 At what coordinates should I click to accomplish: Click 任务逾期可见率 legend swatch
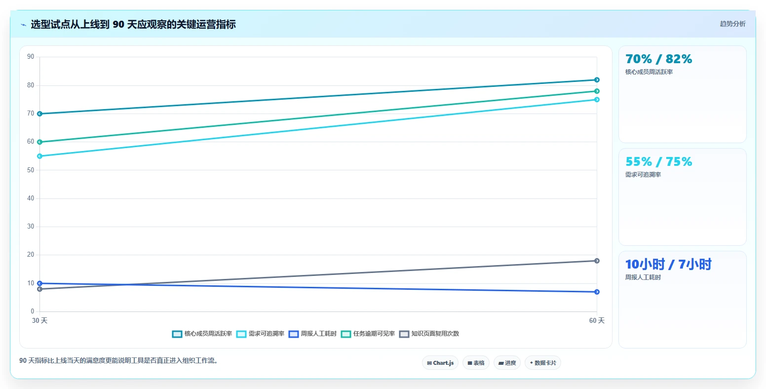pos(346,334)
